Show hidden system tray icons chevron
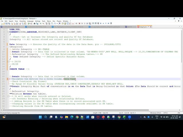Viewport: 183px width, 137px height. pyautogui.click(x=141, y=117)
